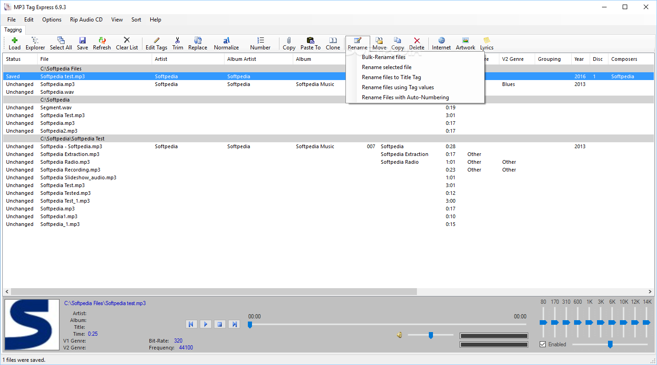Select the Segment.wav file row

pyautogui.click(x=328, y=107)
